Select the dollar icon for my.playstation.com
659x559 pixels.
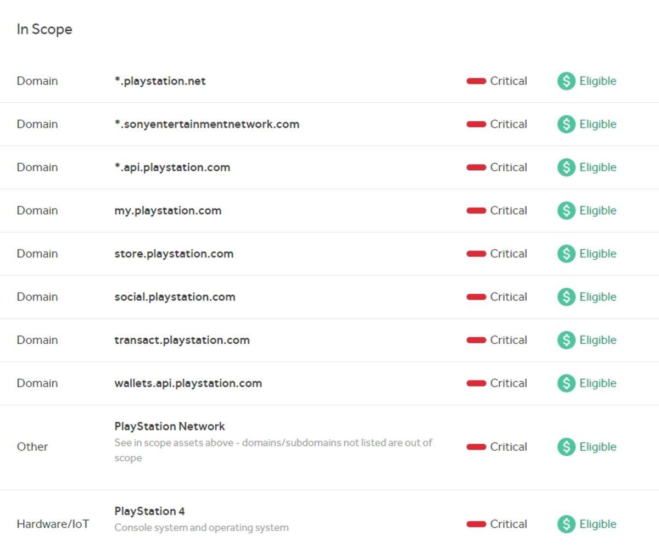(566, 210)
